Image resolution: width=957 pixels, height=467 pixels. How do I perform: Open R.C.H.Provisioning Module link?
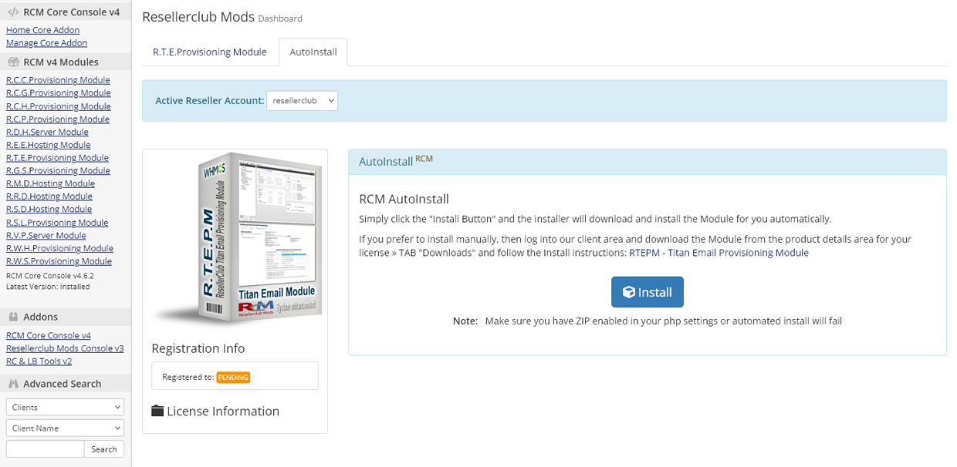point(59,106)
